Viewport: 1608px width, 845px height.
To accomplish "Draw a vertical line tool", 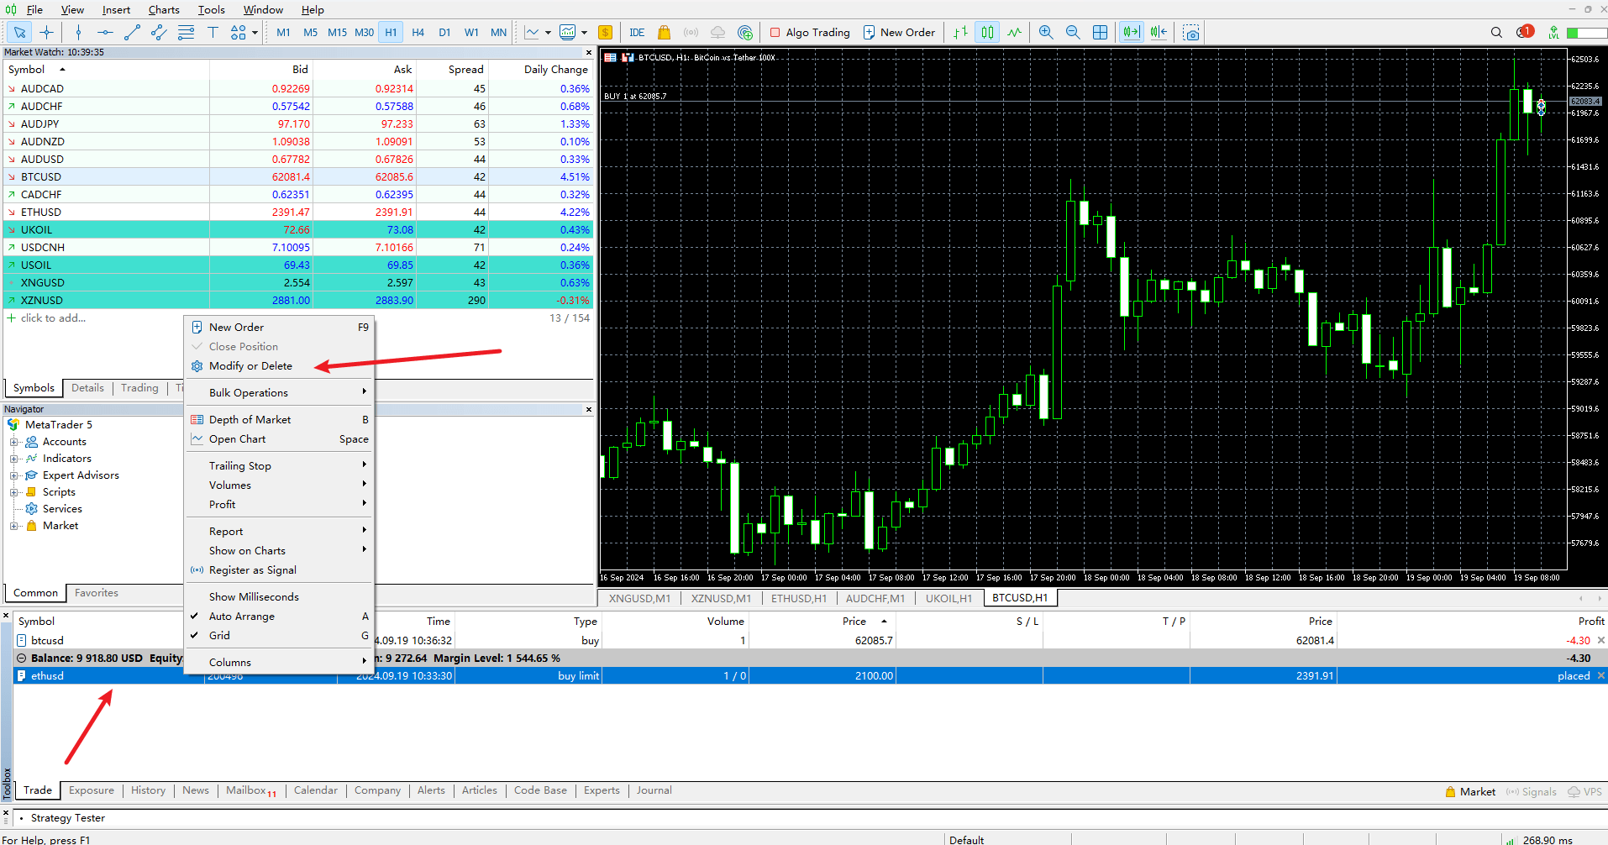I will [x=78, y=33].
